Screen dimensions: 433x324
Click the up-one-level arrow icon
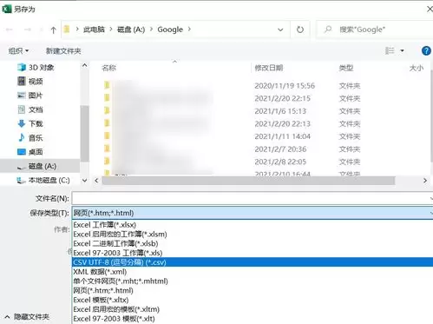[x=53, y=30]
